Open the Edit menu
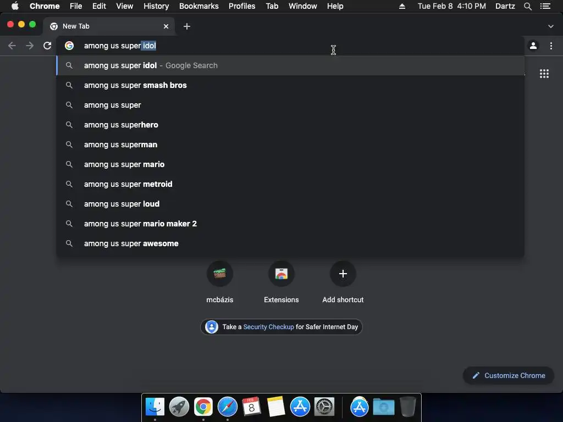Screen dimensions: 563x422 [99, 6]
